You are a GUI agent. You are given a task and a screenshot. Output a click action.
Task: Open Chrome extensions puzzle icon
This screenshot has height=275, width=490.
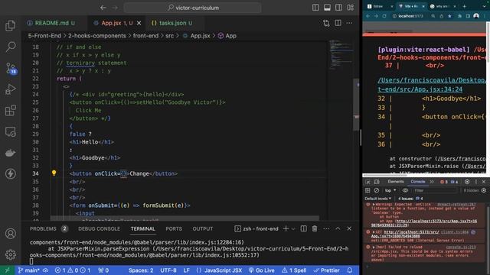pyautogui.click(x=459, y=16)
